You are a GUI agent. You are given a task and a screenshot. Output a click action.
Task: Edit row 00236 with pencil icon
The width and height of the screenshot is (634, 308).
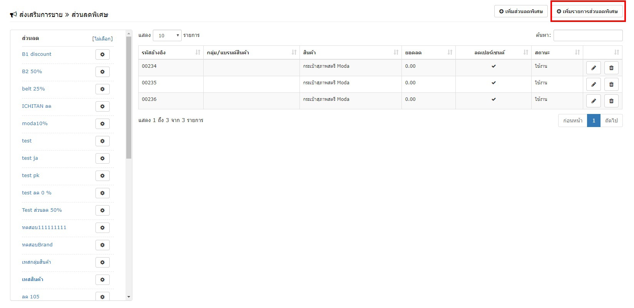pos(594,101)
